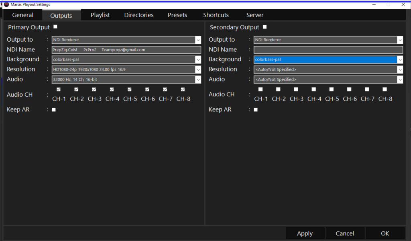Uncheck Primary CH-2 audio channel
The image size is (411, 241).
click(x=76, y=89)
